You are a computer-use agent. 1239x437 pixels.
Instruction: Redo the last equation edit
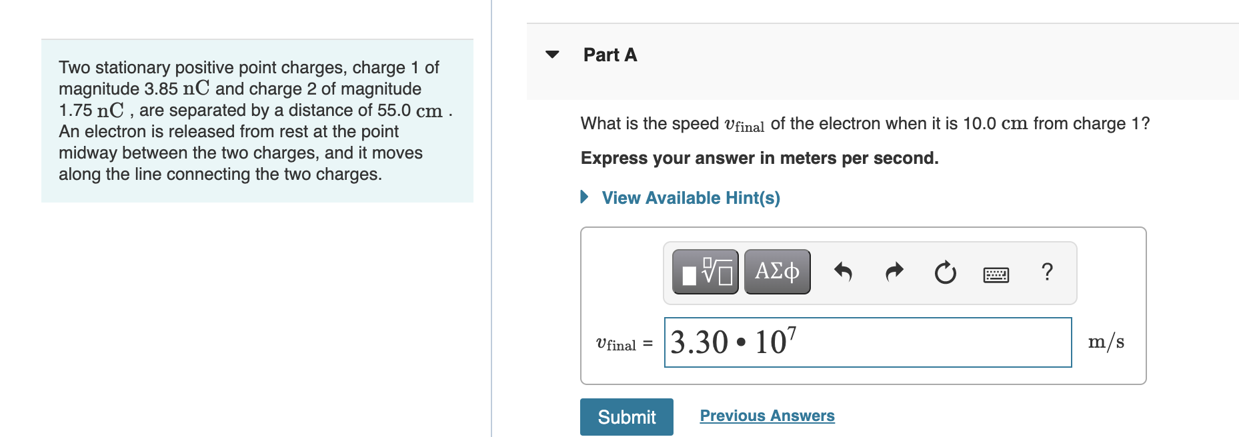pos(894,271)
